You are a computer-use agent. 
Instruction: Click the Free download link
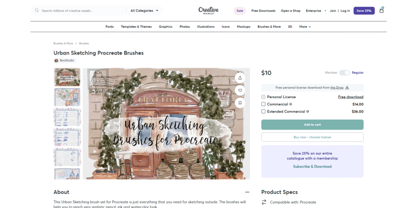351,97
